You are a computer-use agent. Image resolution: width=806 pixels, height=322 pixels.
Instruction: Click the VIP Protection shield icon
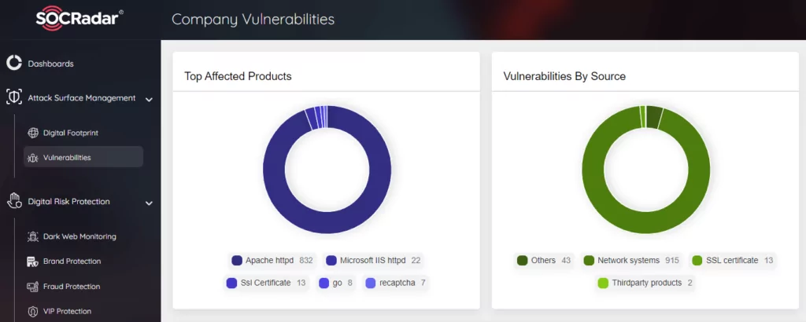[33, 311]
